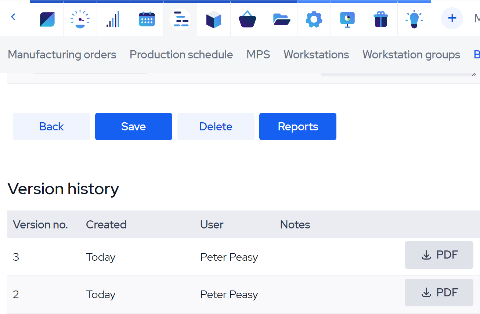Go to Workstation groups tab

411,55
